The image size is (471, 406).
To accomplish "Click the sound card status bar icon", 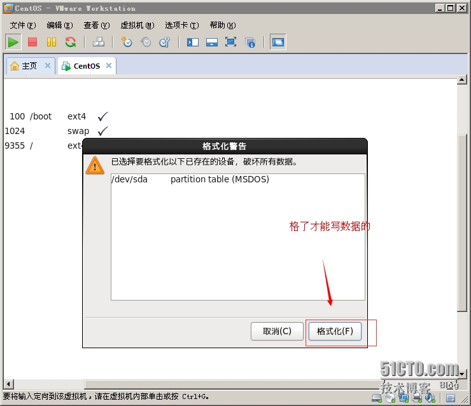I will point(430,398).
